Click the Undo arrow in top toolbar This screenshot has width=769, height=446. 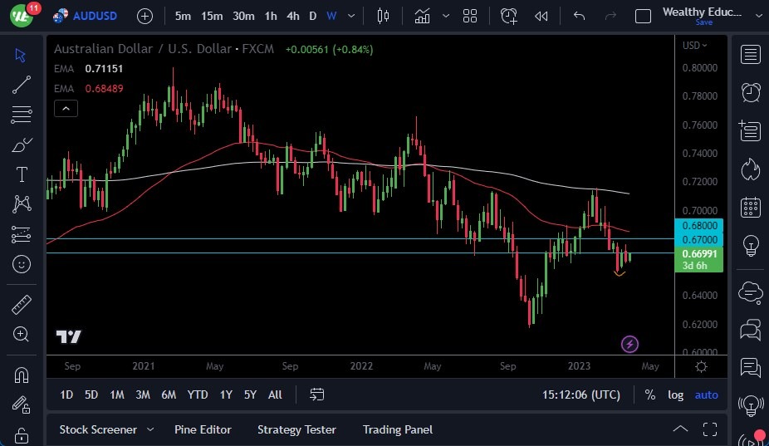580,16
